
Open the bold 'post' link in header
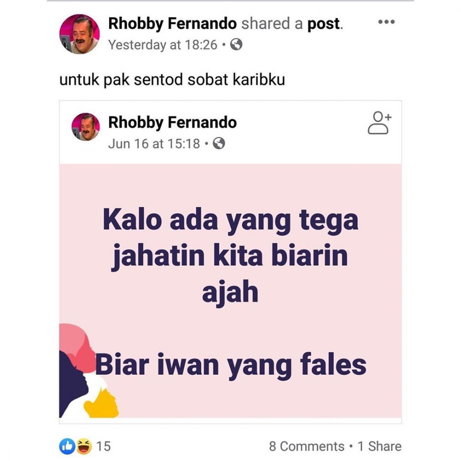pyautogui.click(x=324, y=24)
